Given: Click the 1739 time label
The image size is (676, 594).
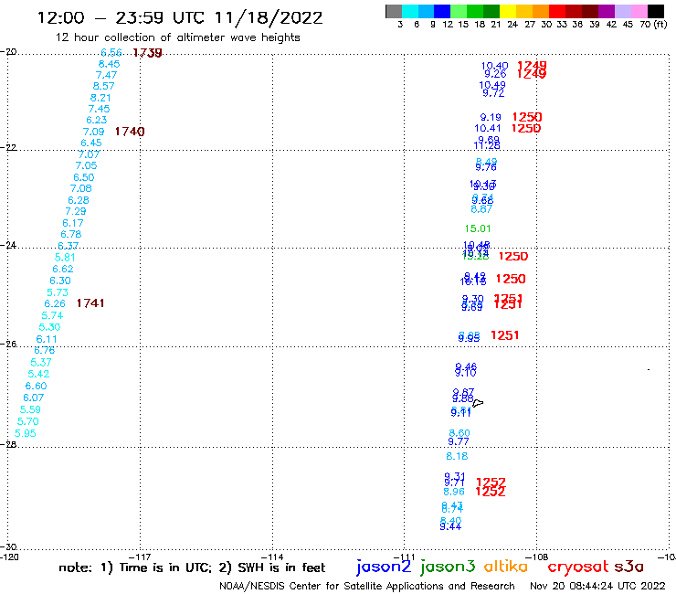Looking at the screenshot, I should pos(147,53).
